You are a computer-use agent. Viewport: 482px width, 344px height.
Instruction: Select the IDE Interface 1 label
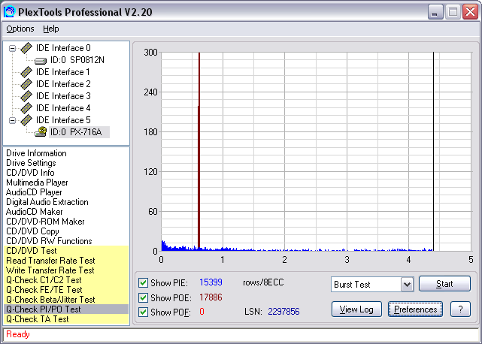[x=63, y=72]
